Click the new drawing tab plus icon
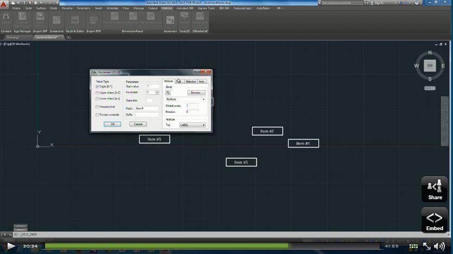 tap(68, 37)
